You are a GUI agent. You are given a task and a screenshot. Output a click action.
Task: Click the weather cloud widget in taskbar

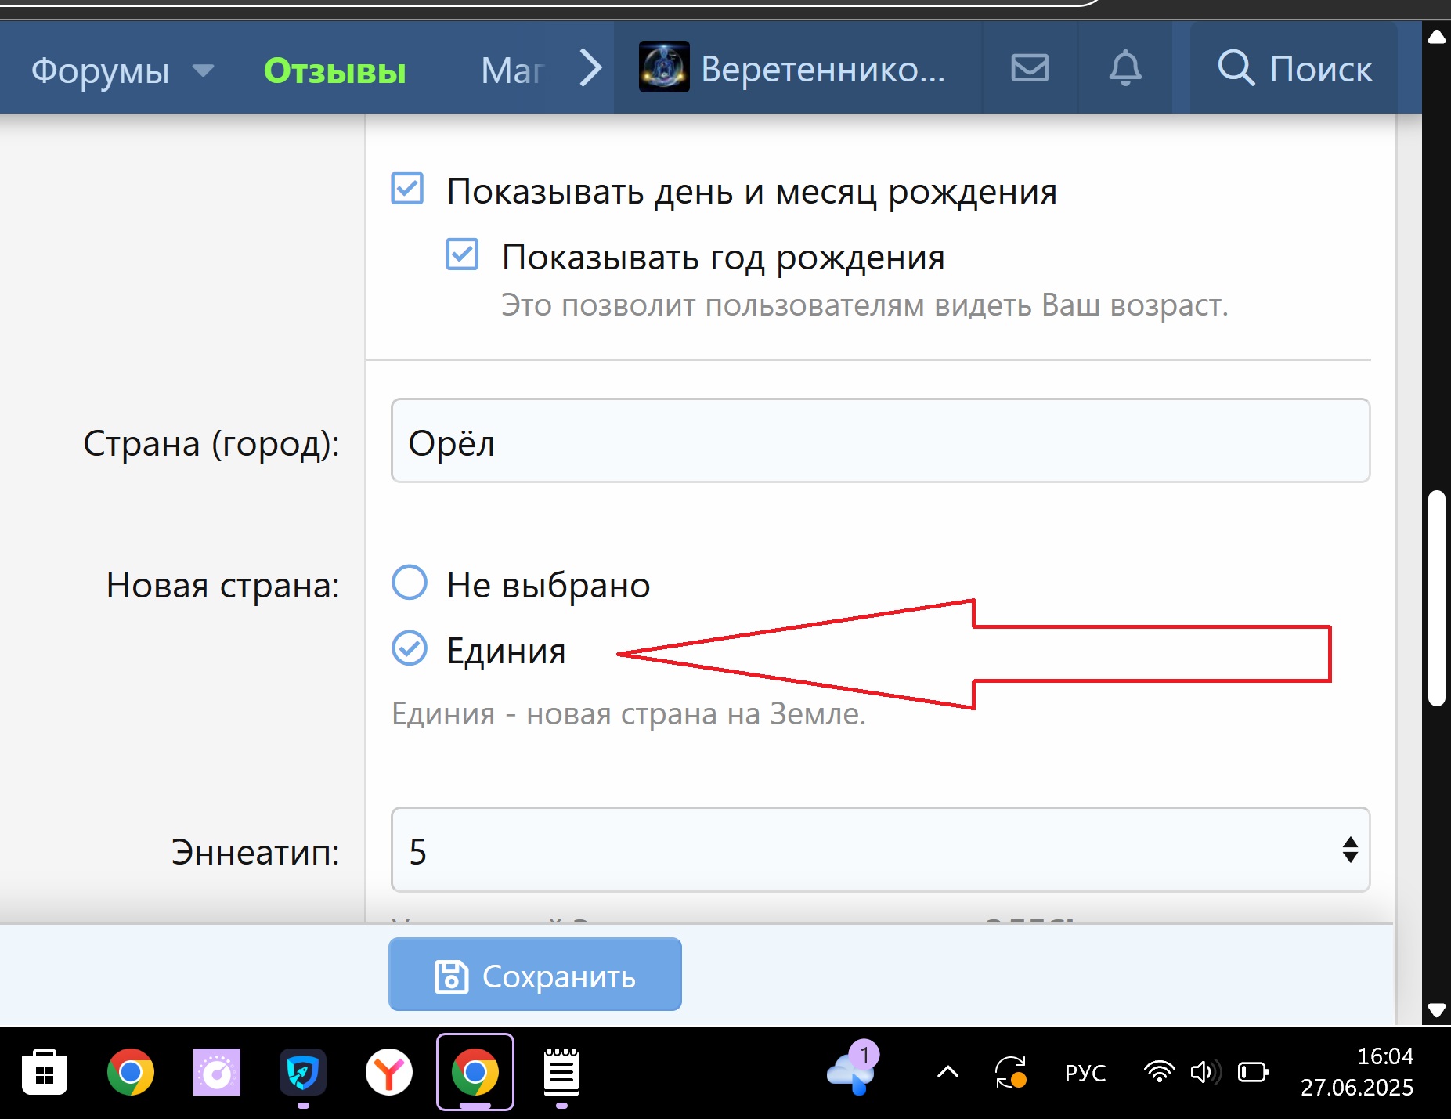tap(851, 1070)
